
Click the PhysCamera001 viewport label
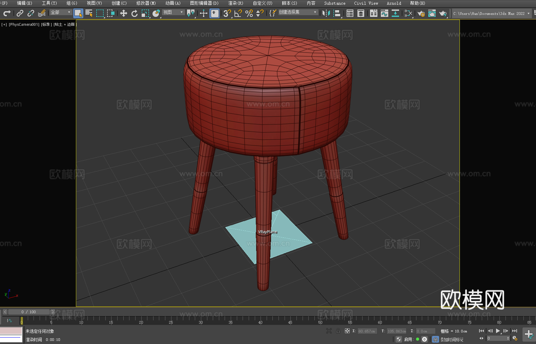pyautogui.click(x=24, y=24)
